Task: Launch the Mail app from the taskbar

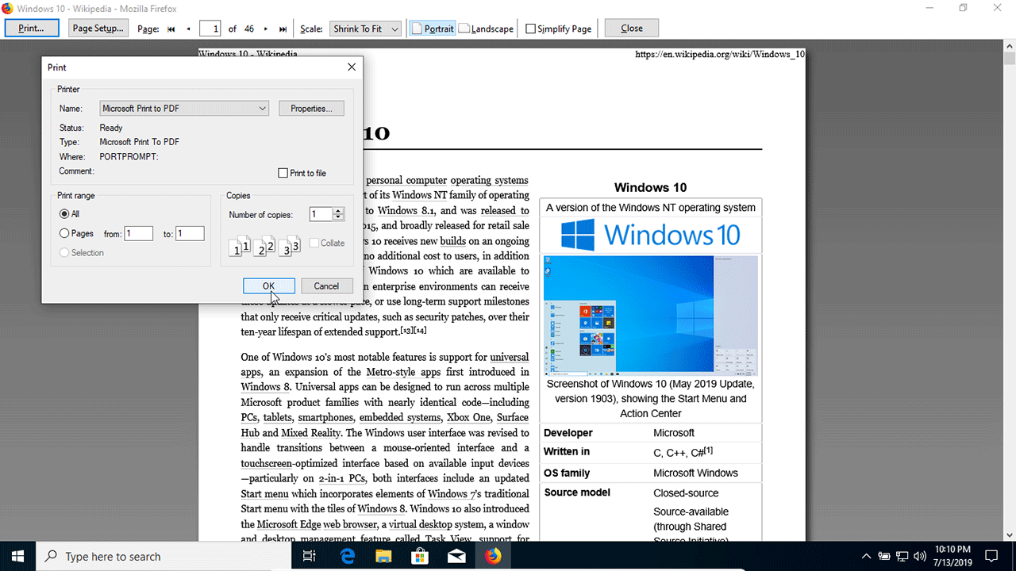Action: coord(456,555)
